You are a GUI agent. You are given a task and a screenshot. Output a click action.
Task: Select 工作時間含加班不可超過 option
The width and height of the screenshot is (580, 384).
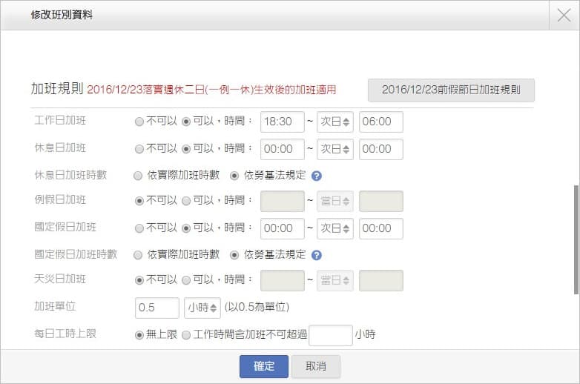click(x=186, y=335)
